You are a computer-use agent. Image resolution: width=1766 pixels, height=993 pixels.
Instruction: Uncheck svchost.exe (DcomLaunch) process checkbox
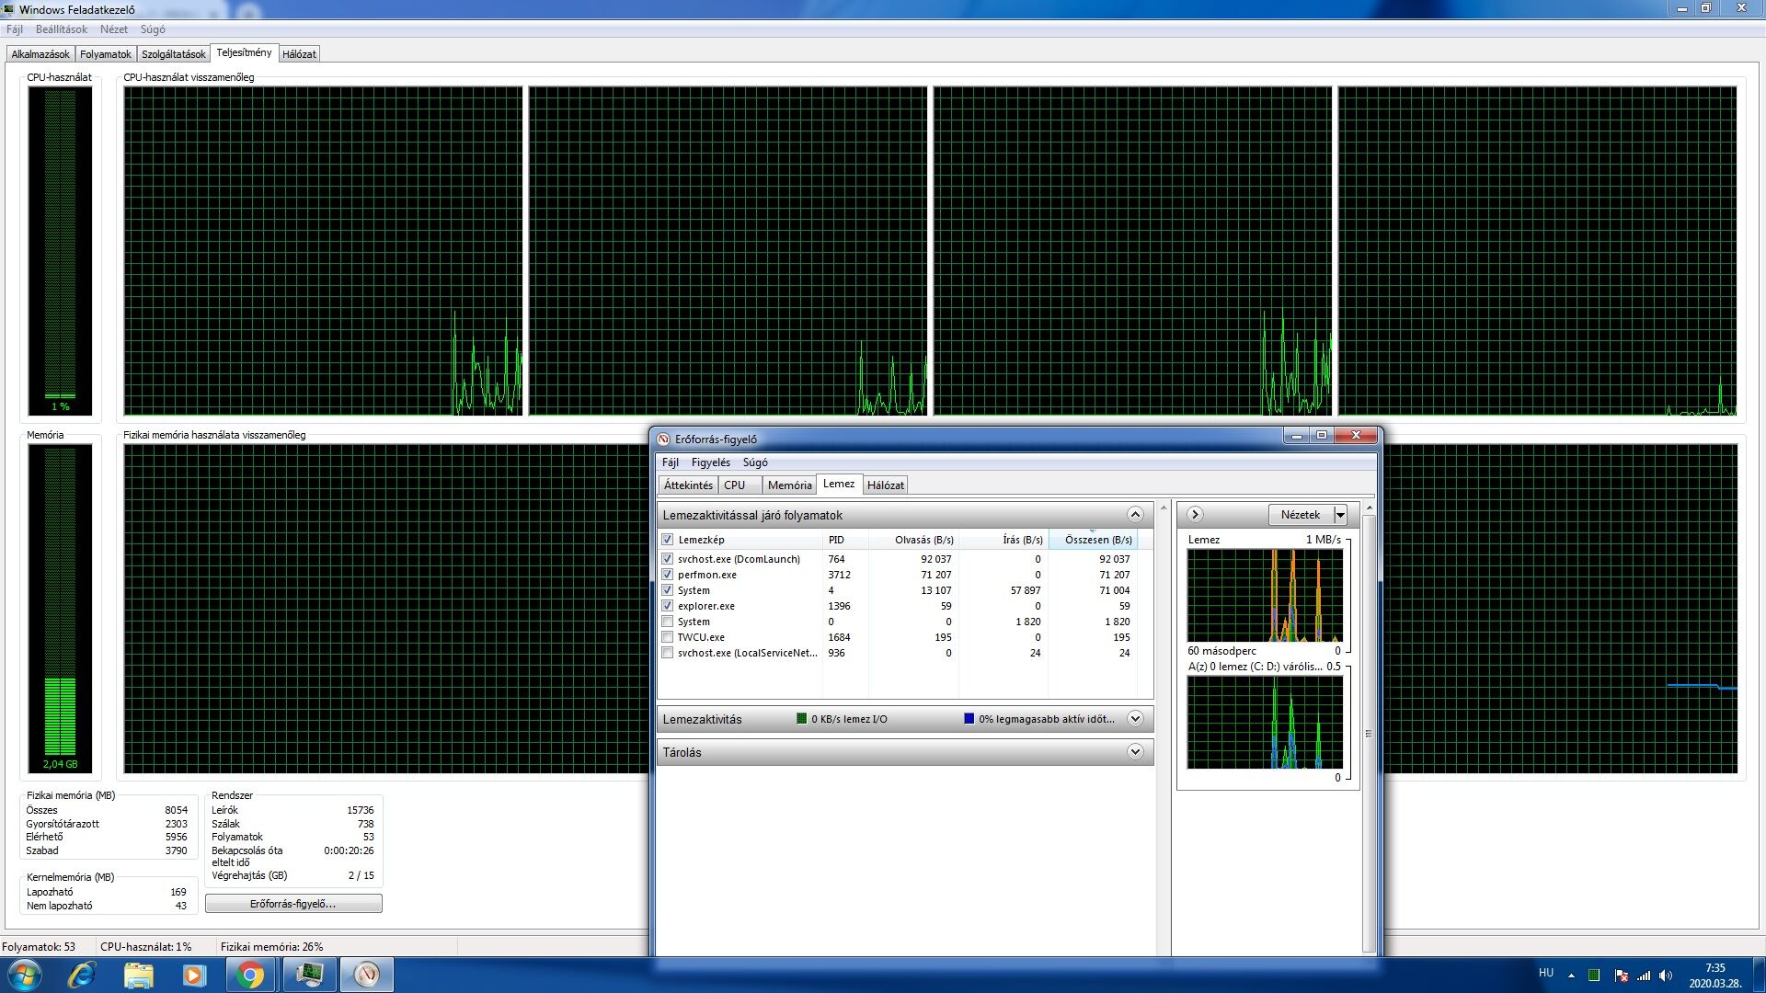[668, 559]
